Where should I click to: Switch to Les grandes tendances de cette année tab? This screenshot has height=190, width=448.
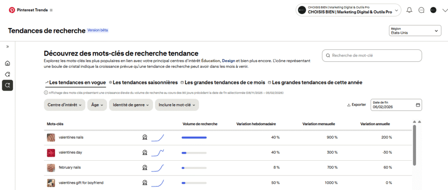pyautogui.click(x=315, y=83)
